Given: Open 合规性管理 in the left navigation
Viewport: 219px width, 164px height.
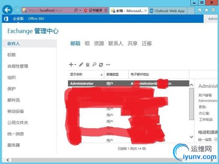Looking at the screenshot, I should pyautogui.click(x=18, y=66).
